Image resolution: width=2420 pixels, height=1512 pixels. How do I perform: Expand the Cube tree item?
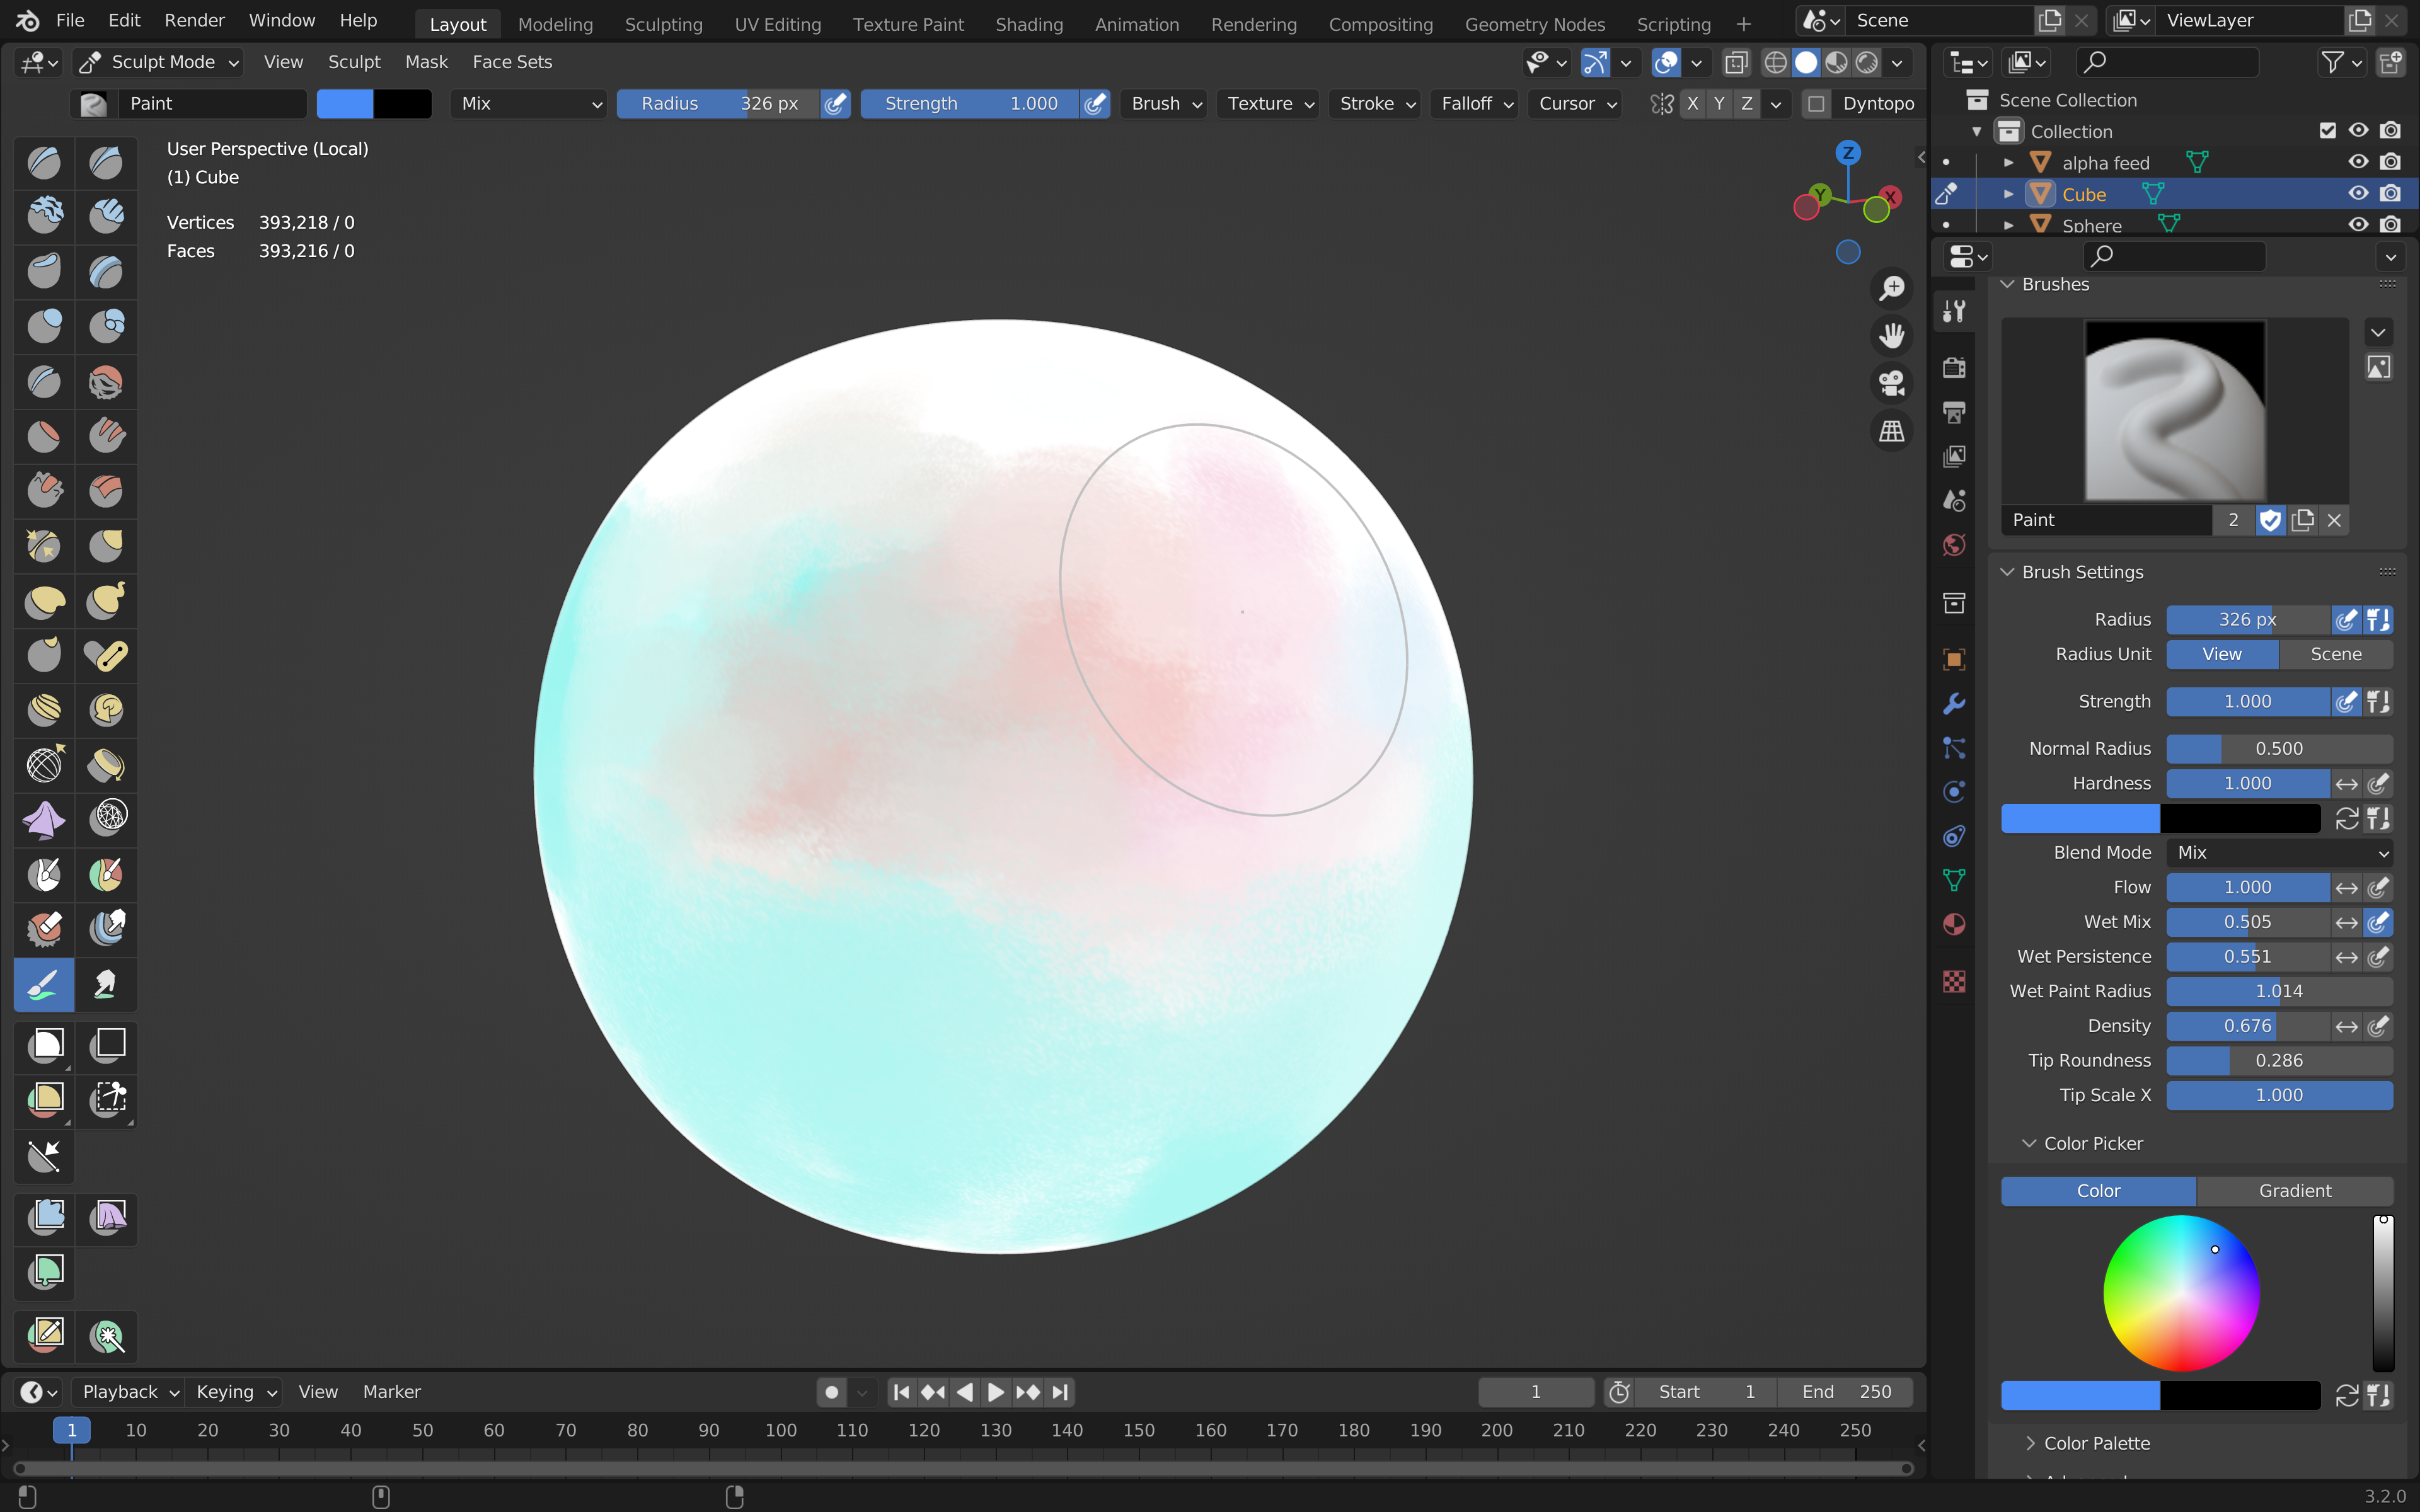click(x=2008, y=194)
